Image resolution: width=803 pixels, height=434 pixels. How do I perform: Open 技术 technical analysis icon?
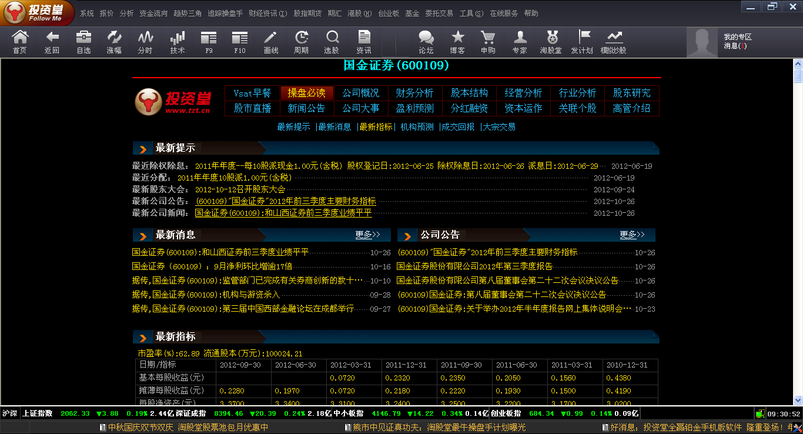(177, 42)
